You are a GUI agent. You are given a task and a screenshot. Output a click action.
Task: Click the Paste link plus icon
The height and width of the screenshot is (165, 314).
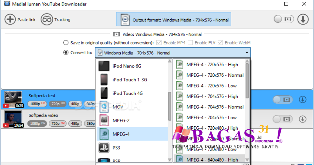tap(10, 19)
